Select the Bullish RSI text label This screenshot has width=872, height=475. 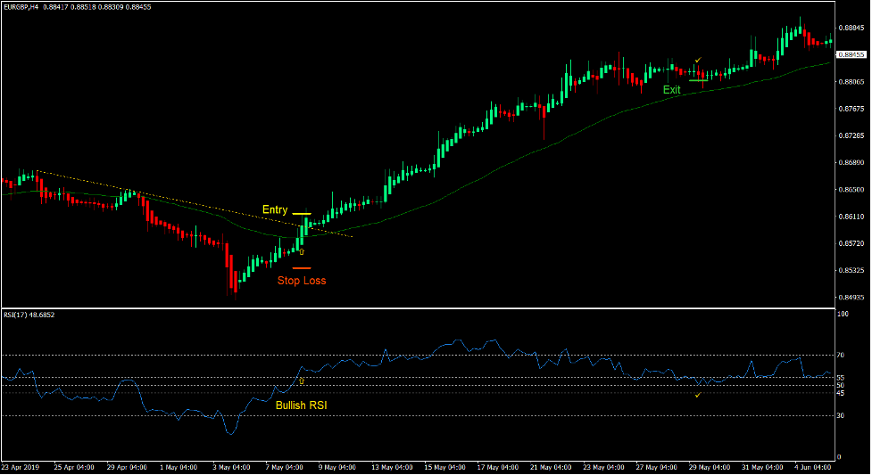(303, 405)
